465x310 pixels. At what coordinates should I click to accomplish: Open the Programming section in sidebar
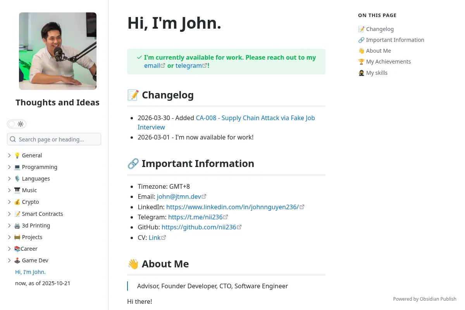36,167
